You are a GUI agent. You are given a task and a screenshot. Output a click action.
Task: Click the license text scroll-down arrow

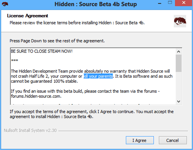pos(178,101)
